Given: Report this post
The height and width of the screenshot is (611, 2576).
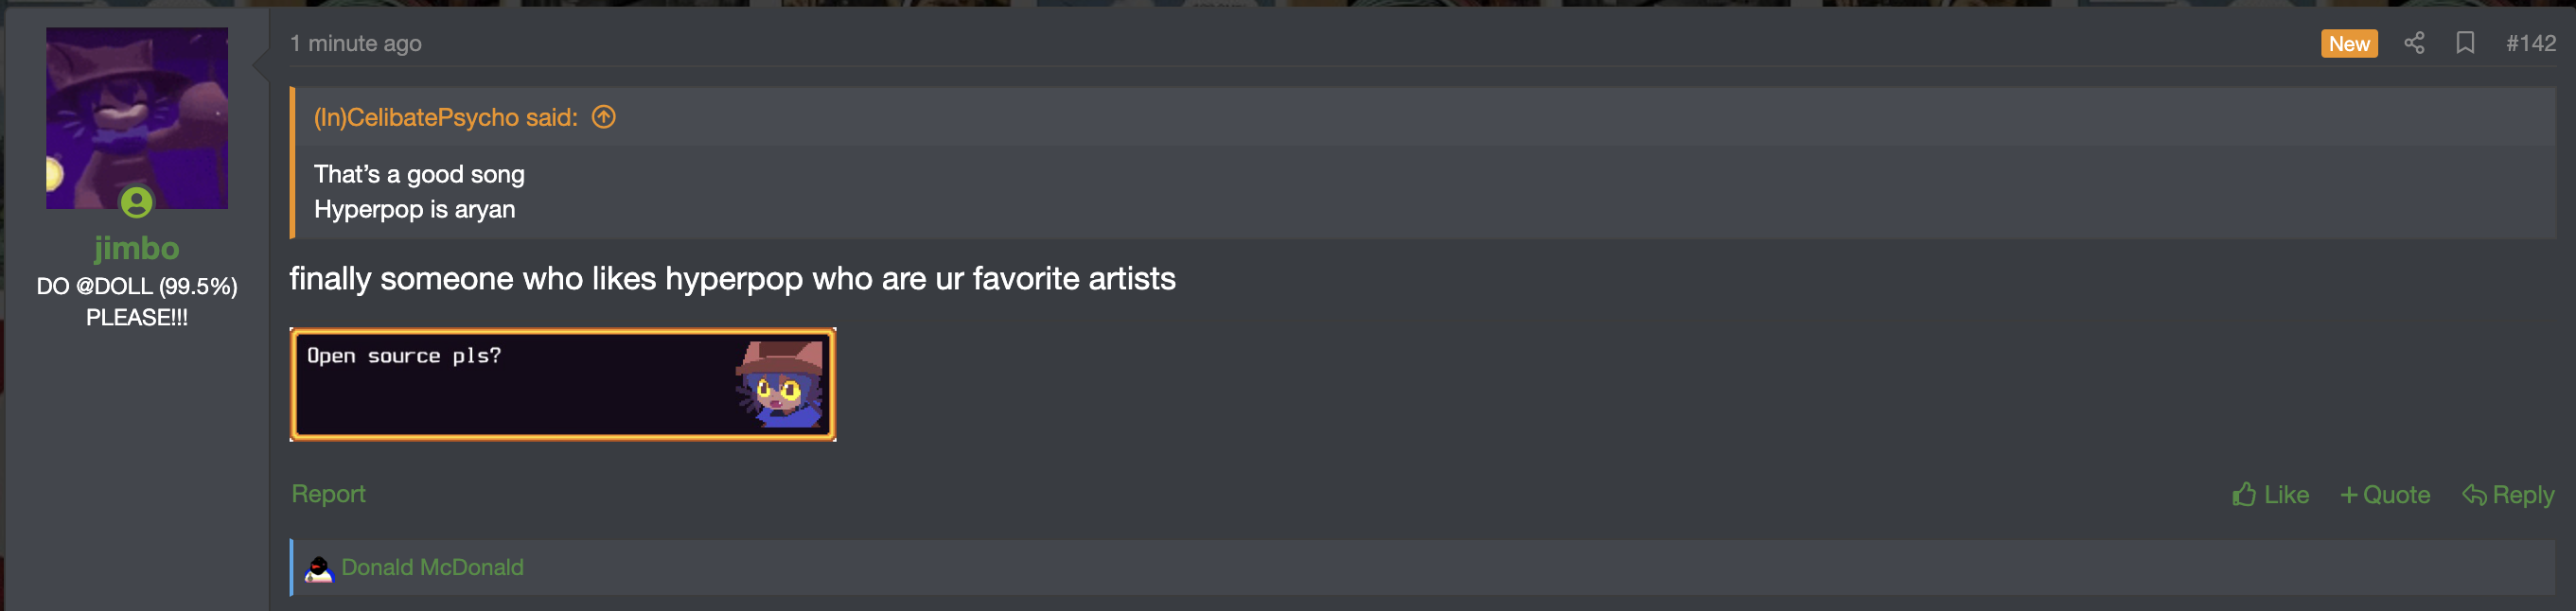Looking at the screenshot, I should [x=328, y=494].
